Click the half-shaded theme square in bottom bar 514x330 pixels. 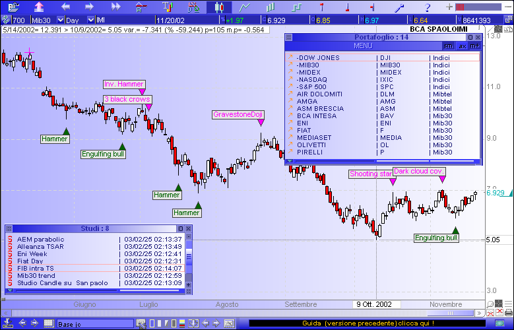[x=167, y=323]
